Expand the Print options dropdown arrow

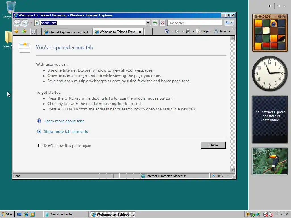click(193, 31)
